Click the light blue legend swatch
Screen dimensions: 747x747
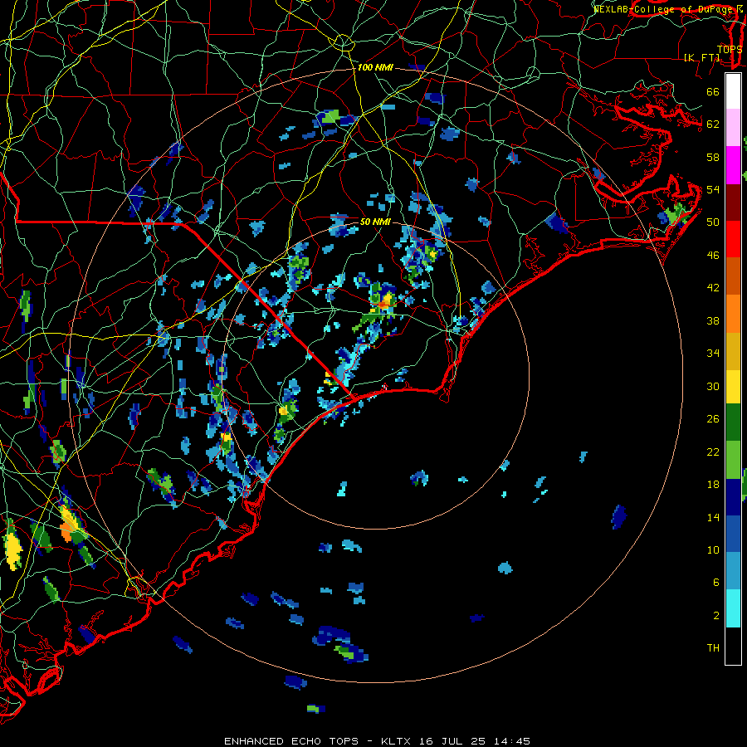pos(733,571)
